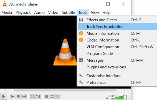157x100 pixels.
Task: Skip to next media track
Action: (x=24, y=96)
